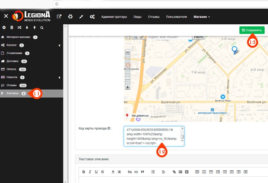
Task: Apply bold formatting in the text editor
Action: [84, 172]
